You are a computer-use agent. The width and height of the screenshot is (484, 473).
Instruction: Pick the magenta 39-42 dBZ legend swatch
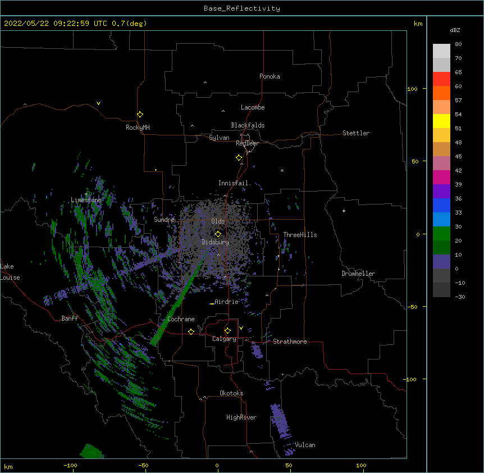point(441,177)
